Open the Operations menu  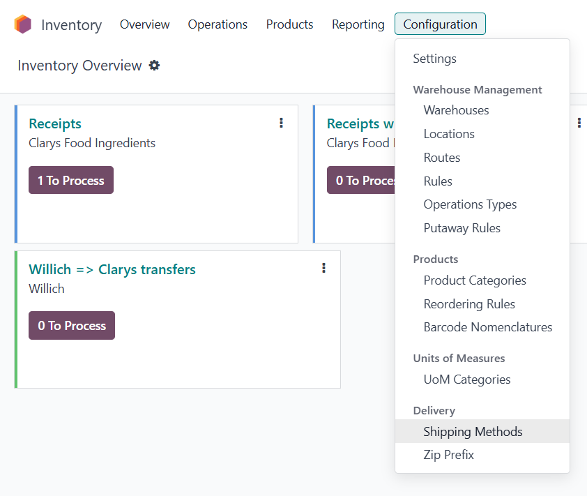click(x=218, y=24)
